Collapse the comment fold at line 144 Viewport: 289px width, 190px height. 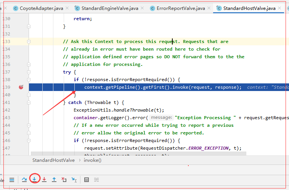tap(29, 125)
